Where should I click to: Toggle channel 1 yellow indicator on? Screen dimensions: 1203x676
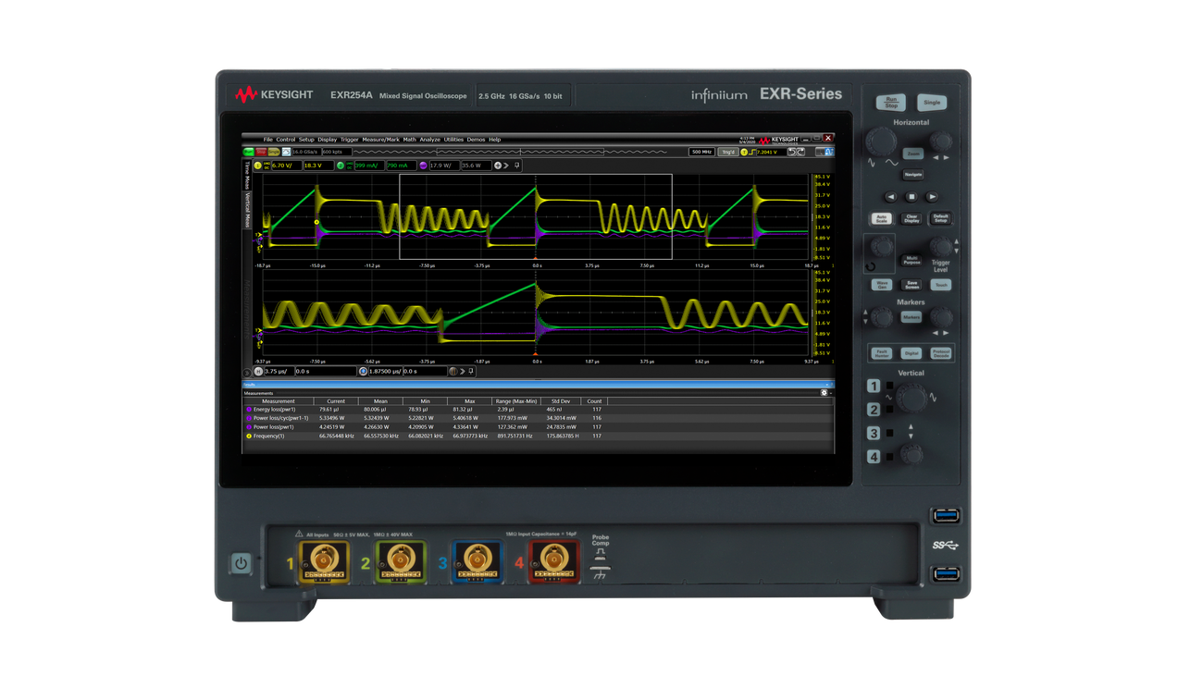pos(257,166)
